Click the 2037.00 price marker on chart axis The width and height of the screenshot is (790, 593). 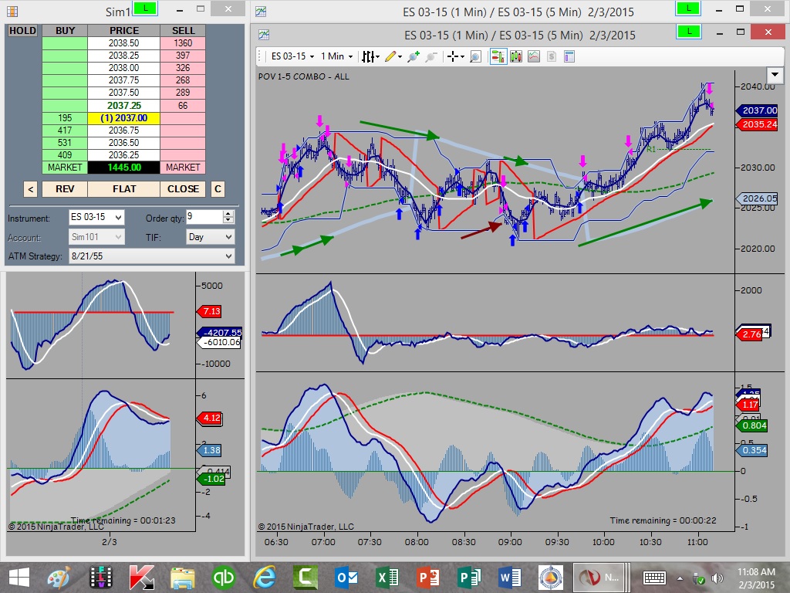coord(758,110)
